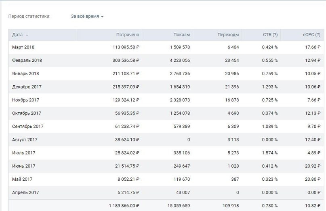Click the Октябрь 2017 date entry
Viewport: 326px width, 211px height.
tap(27, 113)
